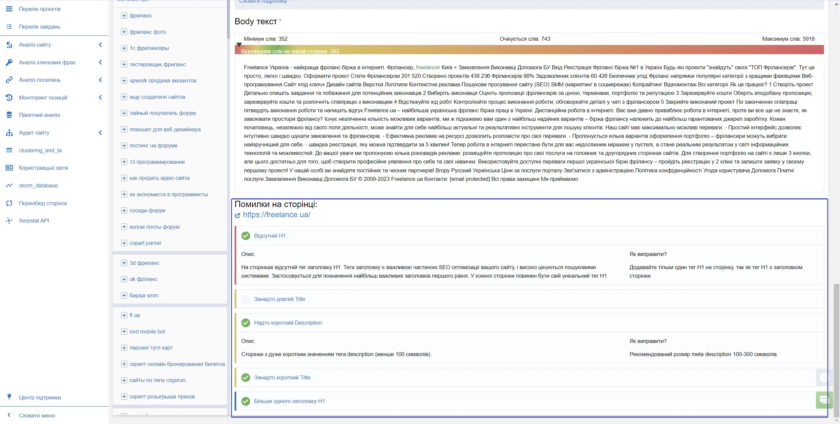The image size is (840, 424).
Task: Click the Перелік проєктів hamburger icon
Action: (9, 9)
